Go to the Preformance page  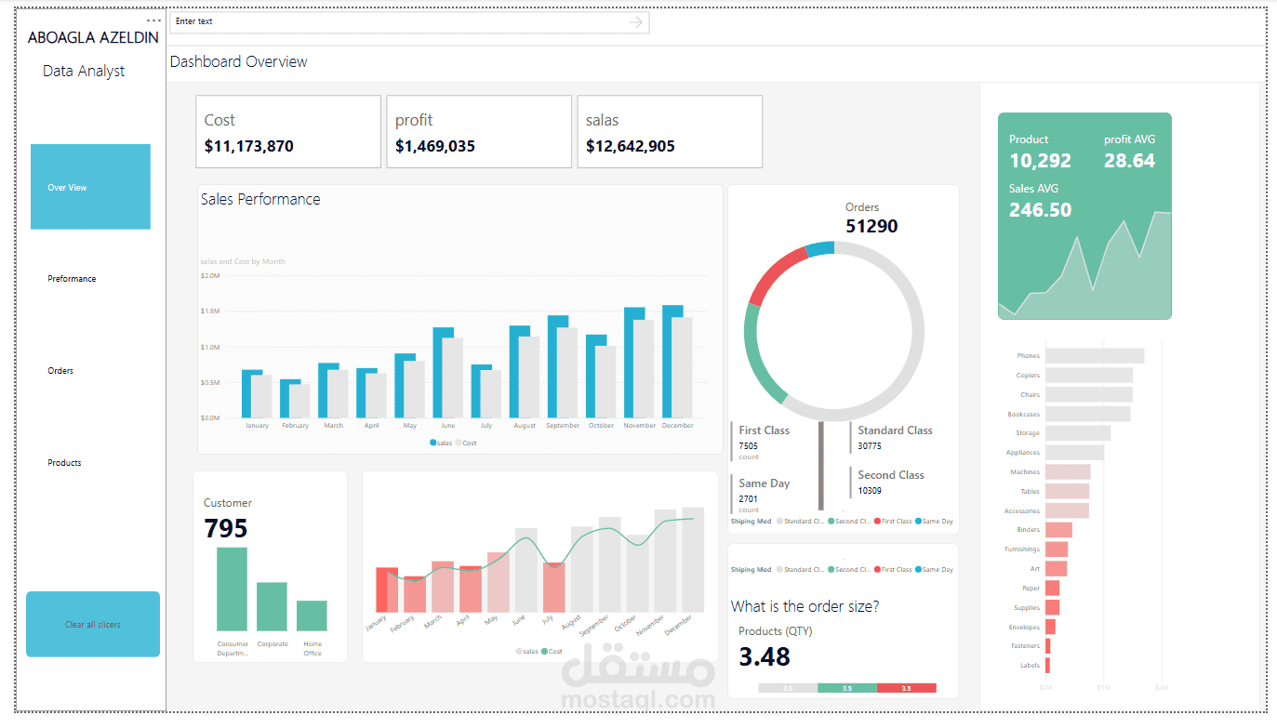[72, 279]
